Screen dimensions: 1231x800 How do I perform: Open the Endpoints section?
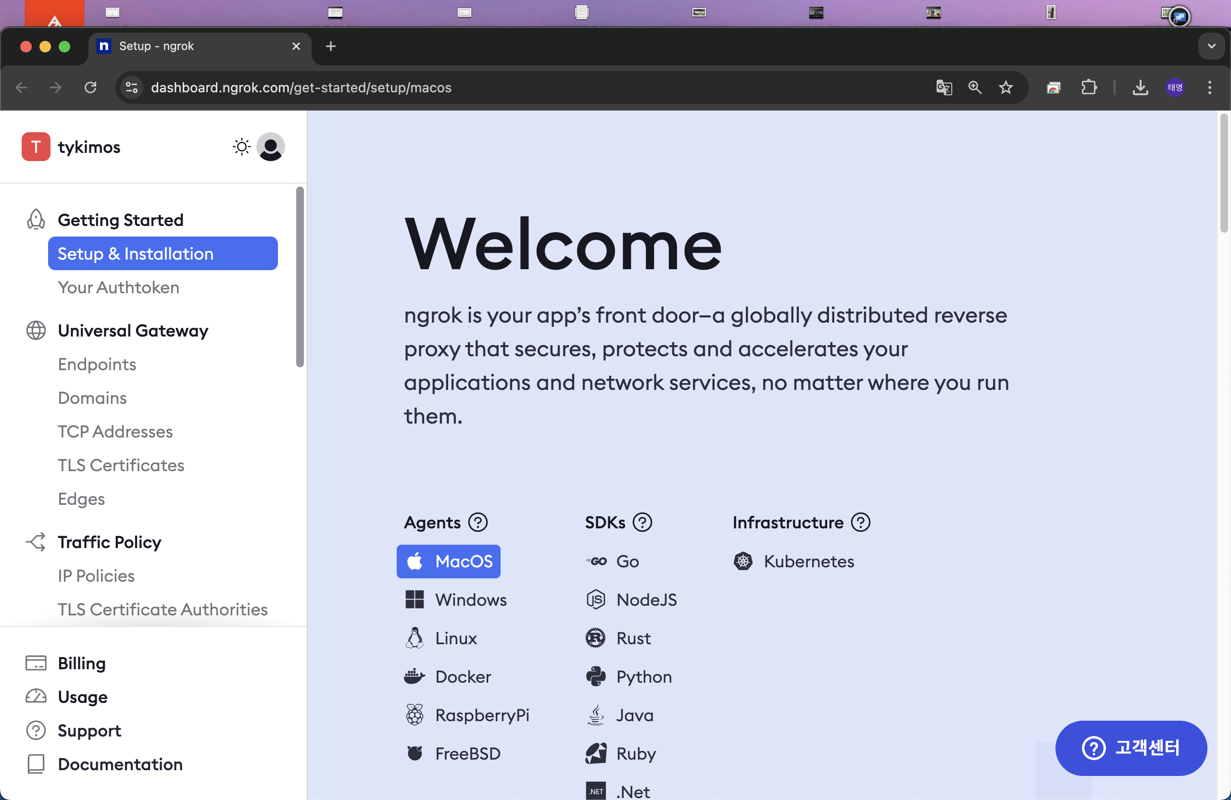97,364
